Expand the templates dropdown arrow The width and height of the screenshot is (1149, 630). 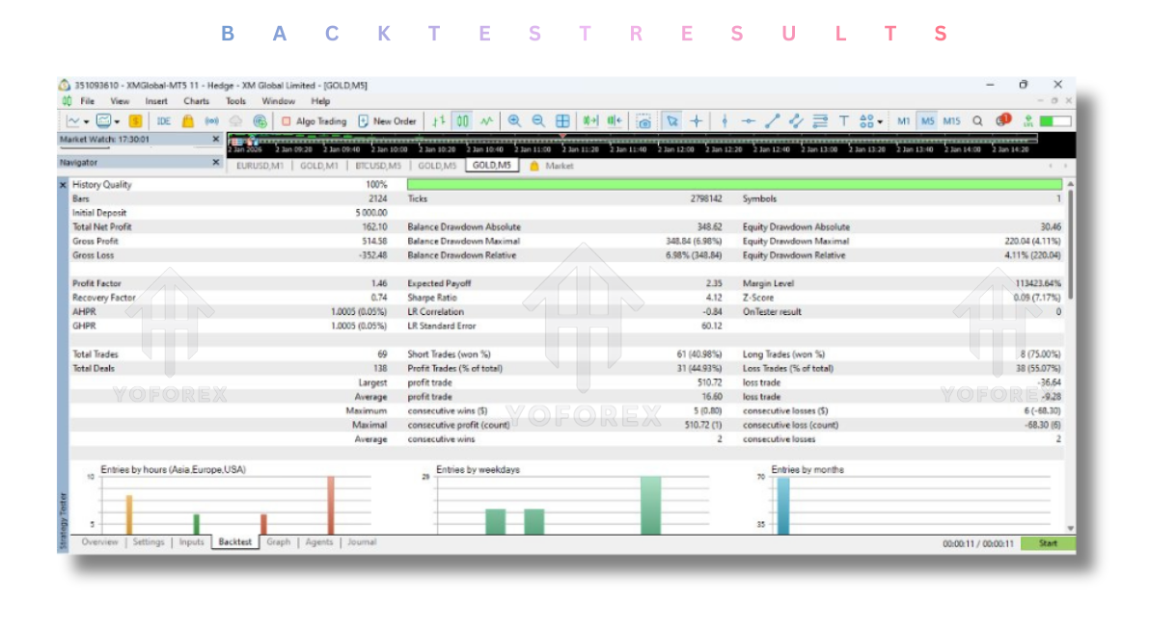point(118,122)
